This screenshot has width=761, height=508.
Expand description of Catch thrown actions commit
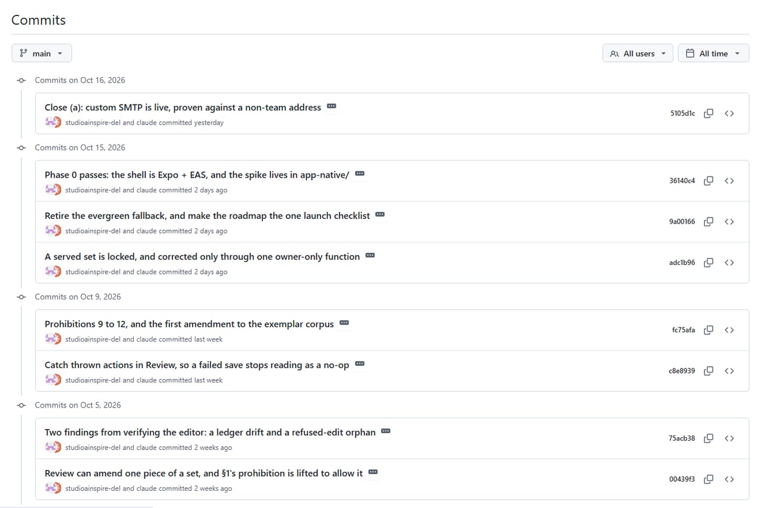click(360, 364)
